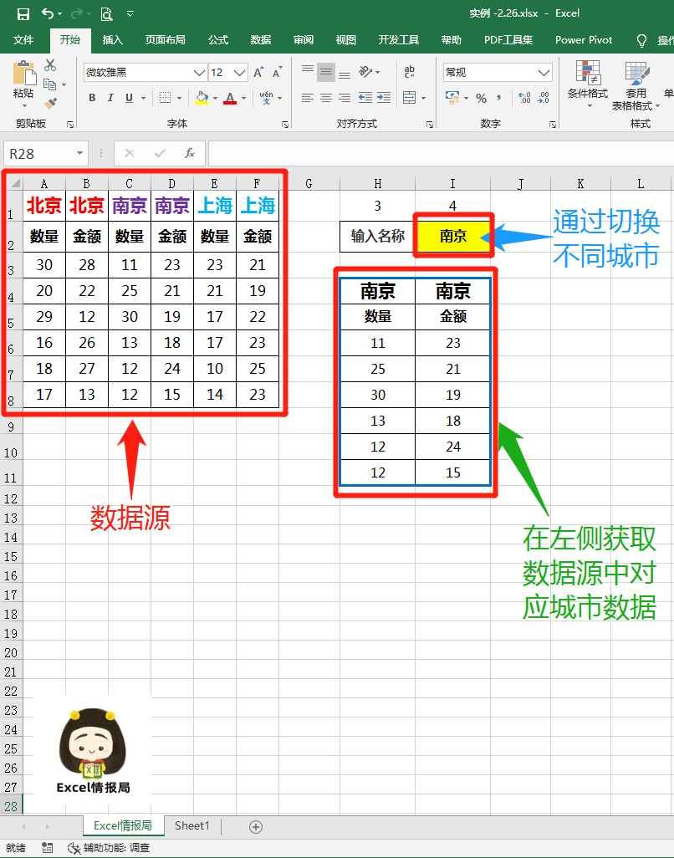
Task: Click the increase font size icon
Action: tap(258, 73)
